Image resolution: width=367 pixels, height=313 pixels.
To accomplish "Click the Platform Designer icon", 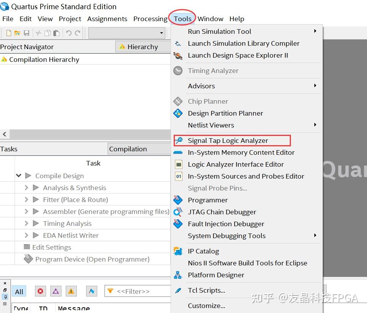I will click(x=178, y=275).
